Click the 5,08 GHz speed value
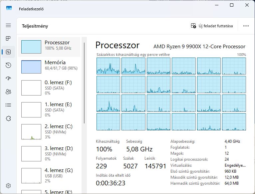Viewport: 255px width, 194px height. (x=139, y=149)
